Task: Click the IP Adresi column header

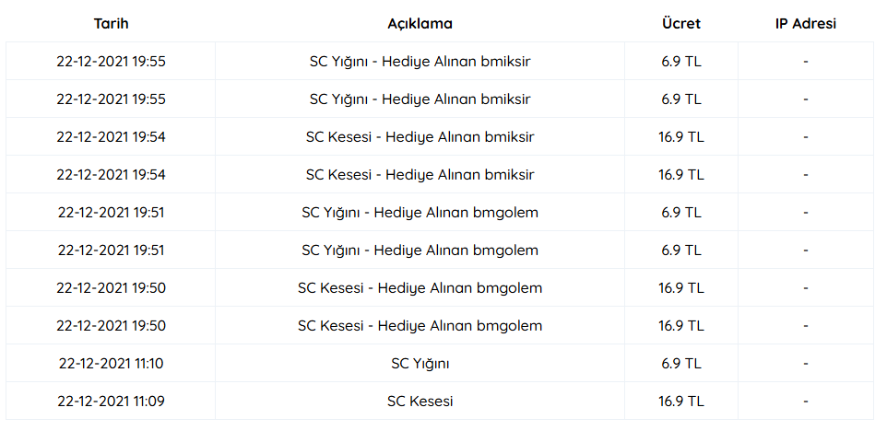Action: 806,24
